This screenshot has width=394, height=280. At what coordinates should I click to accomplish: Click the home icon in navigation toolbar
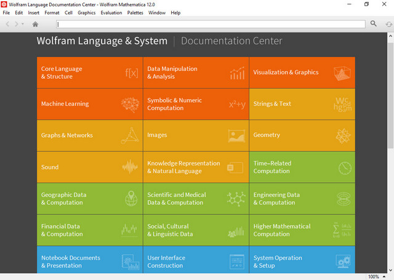35,24
